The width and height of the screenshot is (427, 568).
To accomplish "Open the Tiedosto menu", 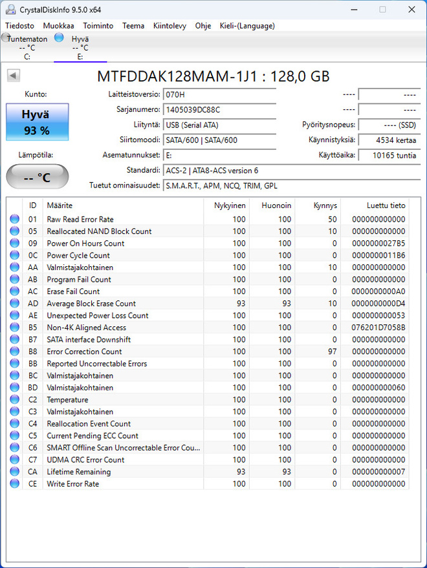I will 19,26.
